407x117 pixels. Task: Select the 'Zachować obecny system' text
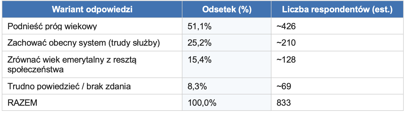click(x=57, y=43)
